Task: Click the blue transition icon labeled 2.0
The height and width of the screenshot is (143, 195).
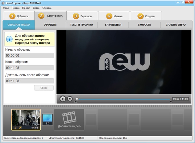Action: pyautogui.click(x=47, y=120)
